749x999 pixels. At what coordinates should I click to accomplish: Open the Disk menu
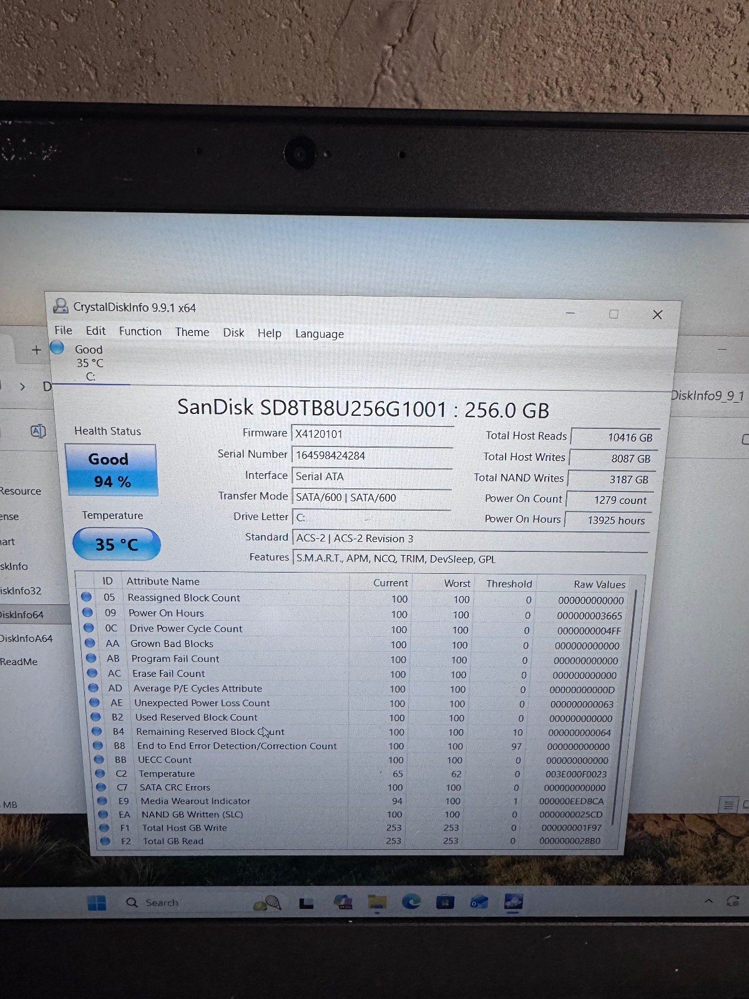click(233, 333)
